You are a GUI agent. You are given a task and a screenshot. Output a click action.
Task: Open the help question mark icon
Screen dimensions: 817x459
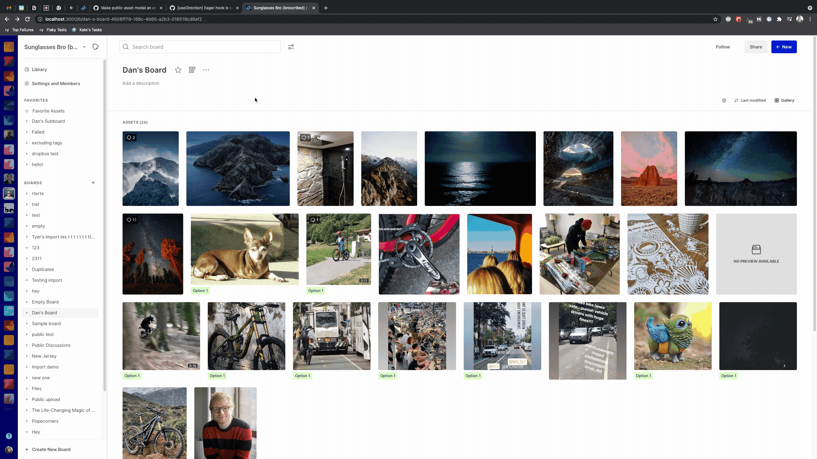pyautogui.click(x=9, y=436)
